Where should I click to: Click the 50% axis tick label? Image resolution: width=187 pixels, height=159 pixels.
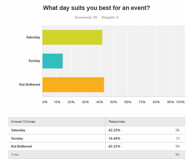pos(113,102)
